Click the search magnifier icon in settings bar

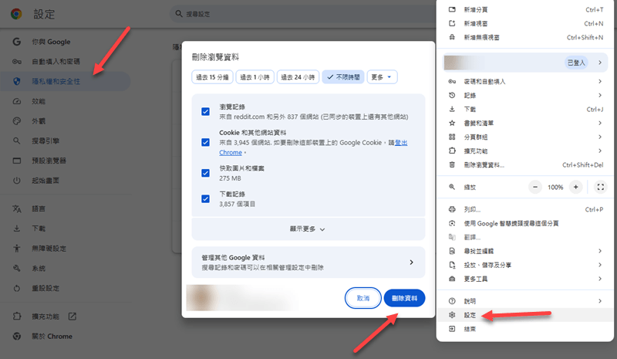coord(179,14)
